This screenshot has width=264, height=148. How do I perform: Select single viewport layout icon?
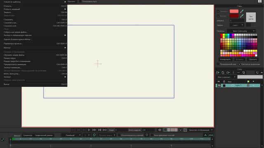tap(165, 130)
